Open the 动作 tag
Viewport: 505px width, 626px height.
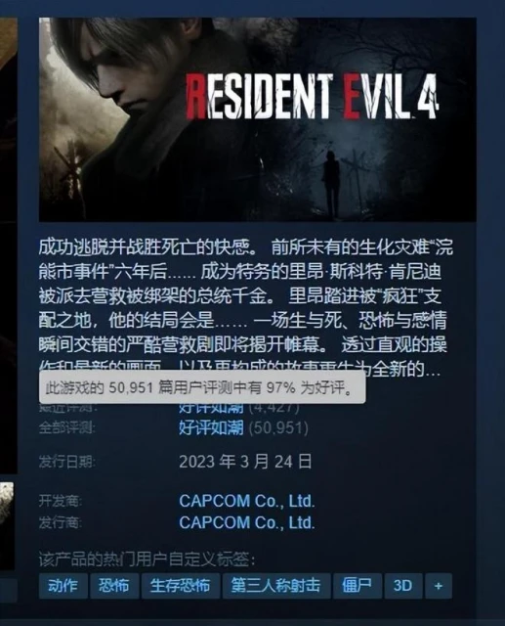coord(63,586)
